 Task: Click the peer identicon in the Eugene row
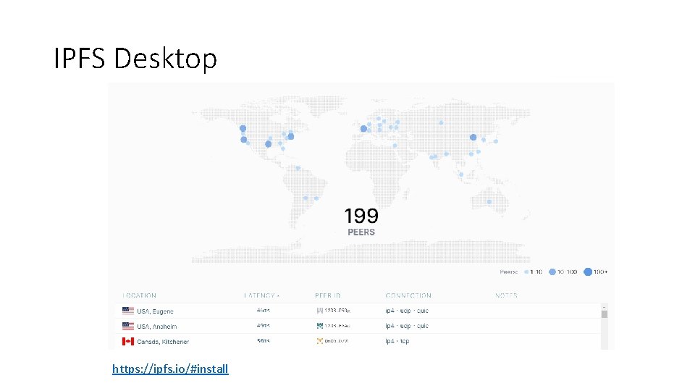(x=319, y=311)
